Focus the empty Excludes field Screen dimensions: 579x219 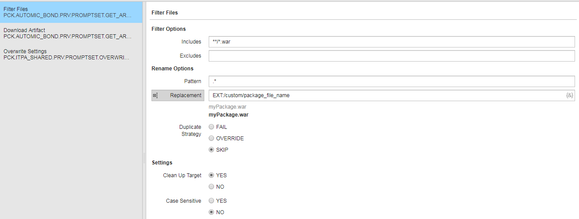coord(391,56)
